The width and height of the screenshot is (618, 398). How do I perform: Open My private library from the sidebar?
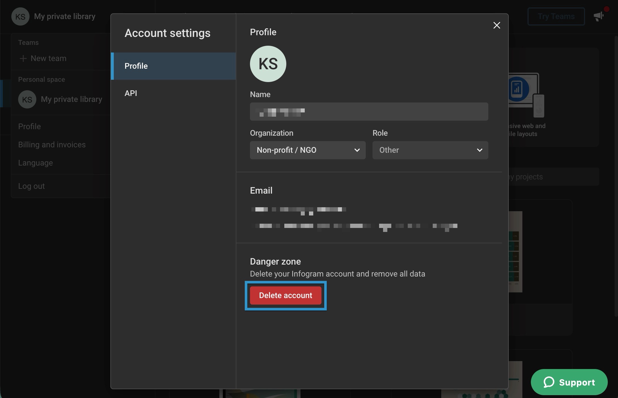(x=71, y=99)
